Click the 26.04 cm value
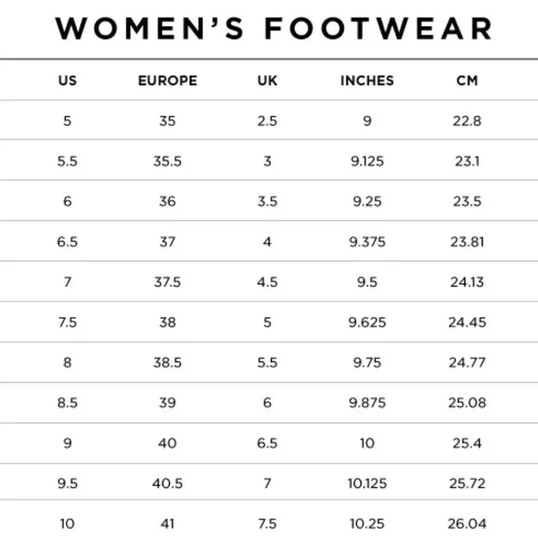 click(467, 524)
